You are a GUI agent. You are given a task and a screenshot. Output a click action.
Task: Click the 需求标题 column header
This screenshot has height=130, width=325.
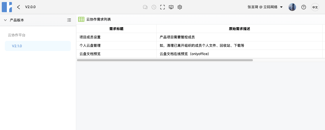116,29
